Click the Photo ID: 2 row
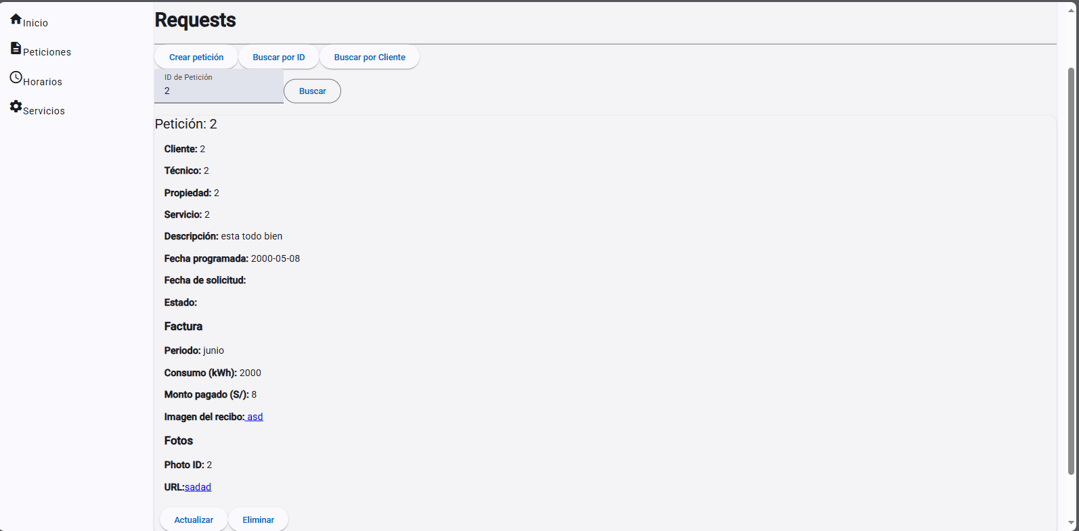 coord(188,465)
